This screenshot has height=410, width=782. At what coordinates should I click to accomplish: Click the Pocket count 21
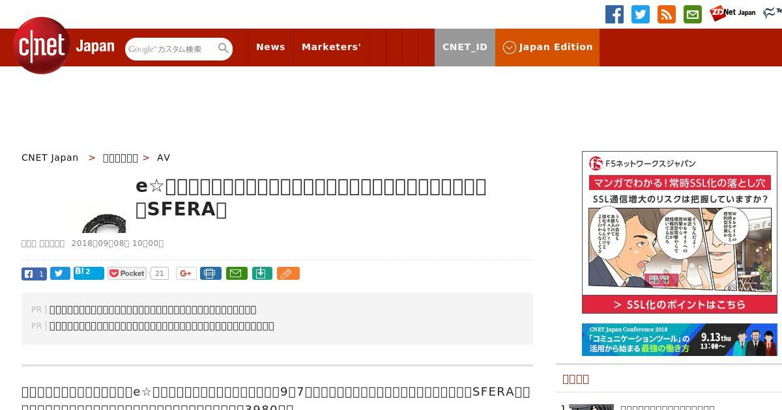click(x=159, y=273)
